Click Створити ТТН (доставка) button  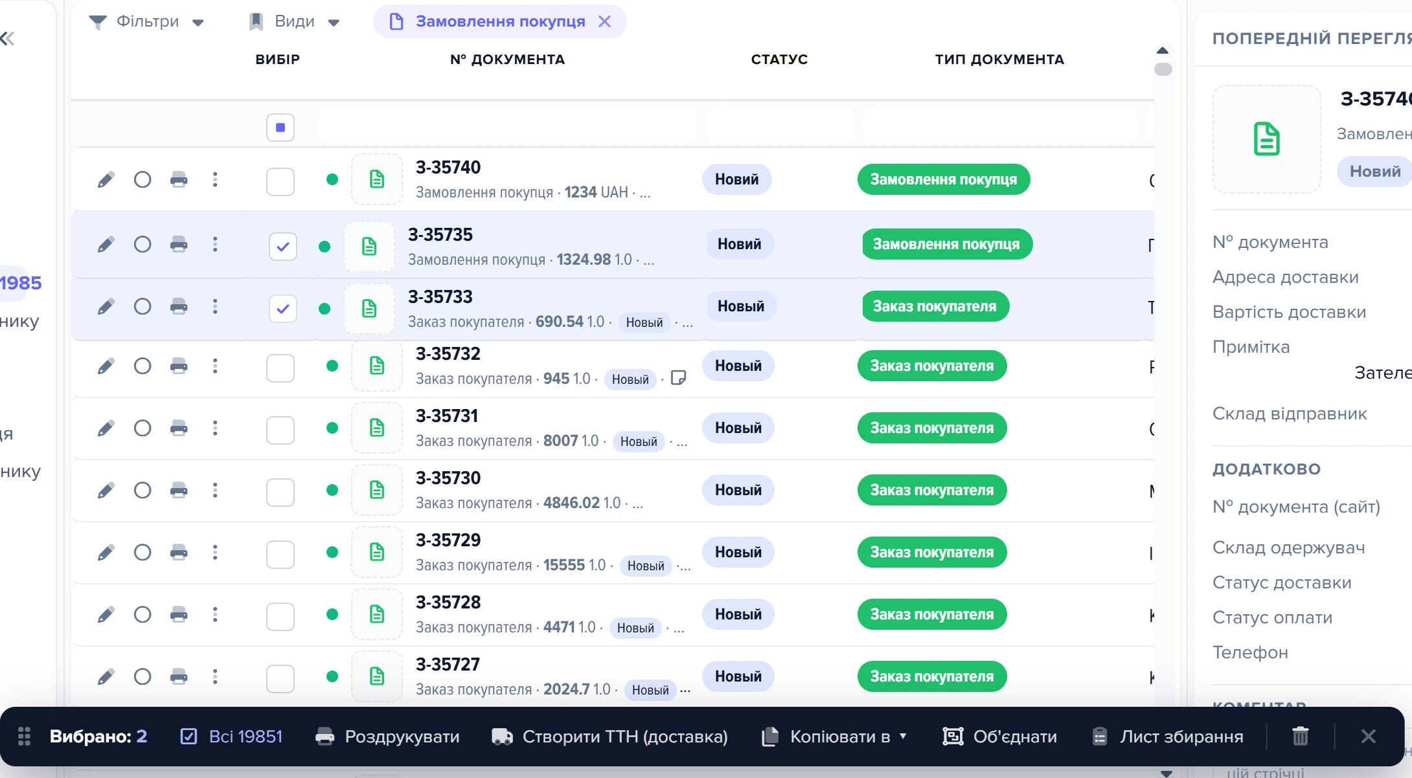click(x=609, y=736)
